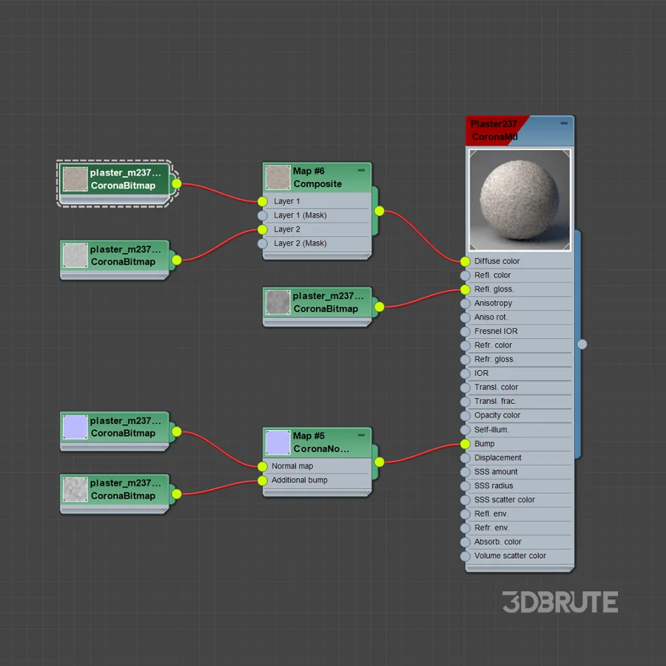Click the Refl. env. slot label
The width and height of the screenshot is (666, 666).
491,514
